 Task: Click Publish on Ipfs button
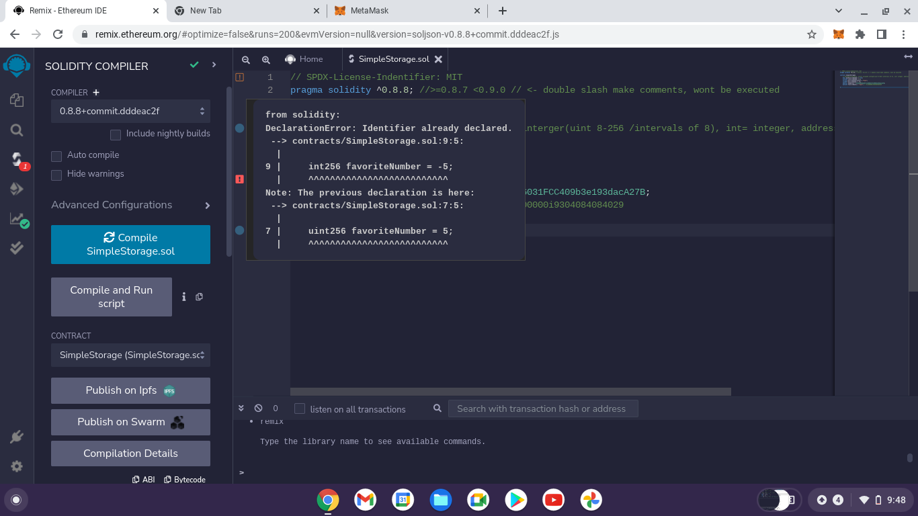pos(130,390)
